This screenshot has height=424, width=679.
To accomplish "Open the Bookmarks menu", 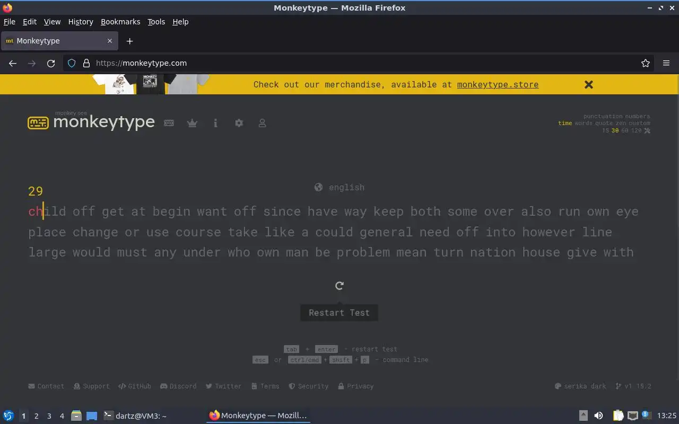I will tap(120, 22).
